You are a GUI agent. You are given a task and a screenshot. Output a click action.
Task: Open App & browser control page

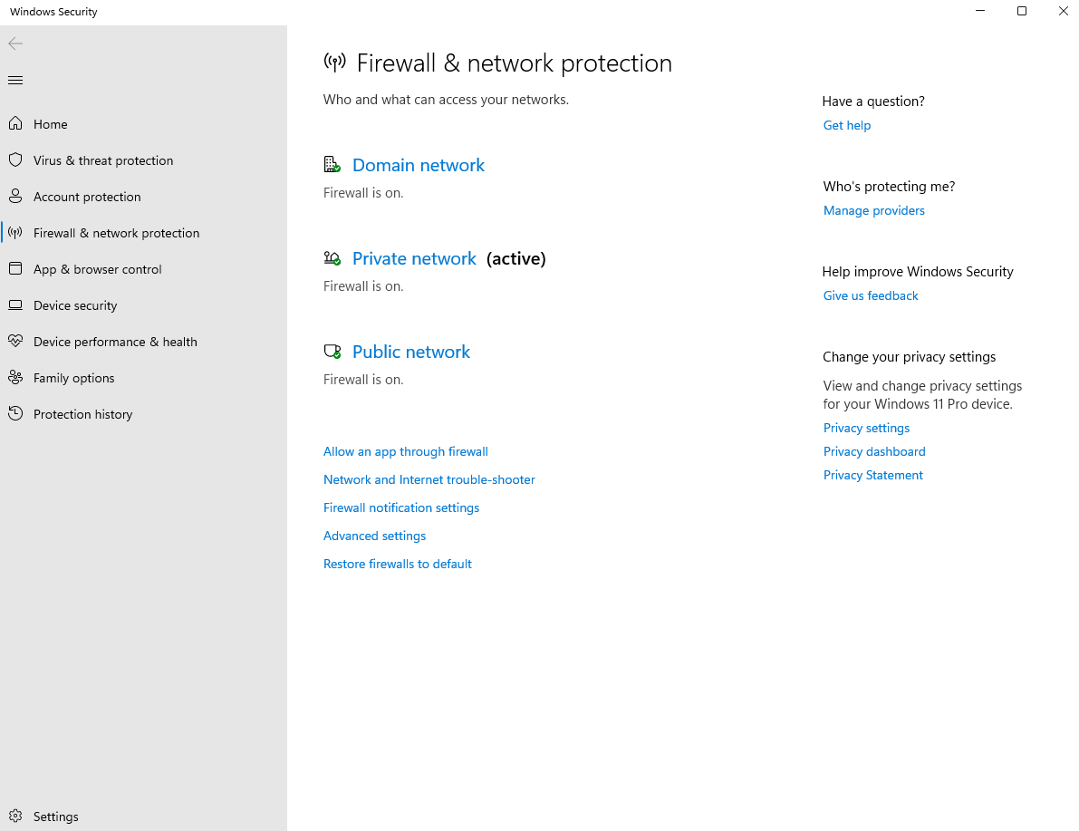98,269
